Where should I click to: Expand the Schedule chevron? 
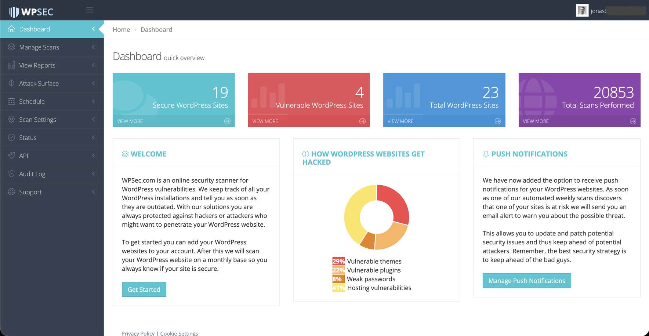click(93, 101)
